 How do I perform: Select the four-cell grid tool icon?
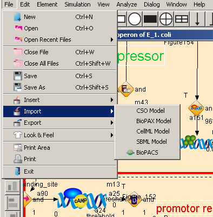(182, 19)
